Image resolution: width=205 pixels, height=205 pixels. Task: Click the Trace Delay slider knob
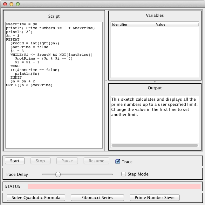58,174
